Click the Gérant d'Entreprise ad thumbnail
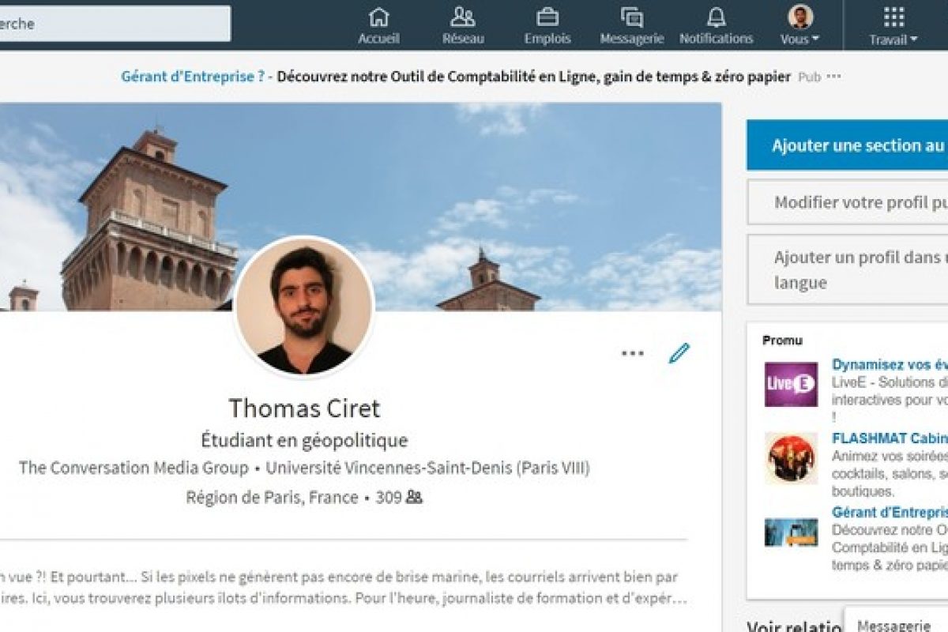Screen dimensions: 948x632 tap(791, 532)
